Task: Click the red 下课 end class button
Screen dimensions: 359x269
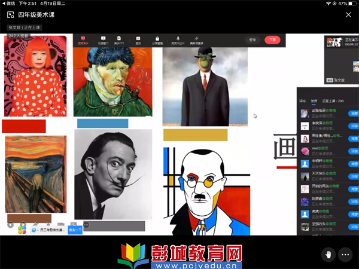Action: pyautogui.click(x=272, y=40)
